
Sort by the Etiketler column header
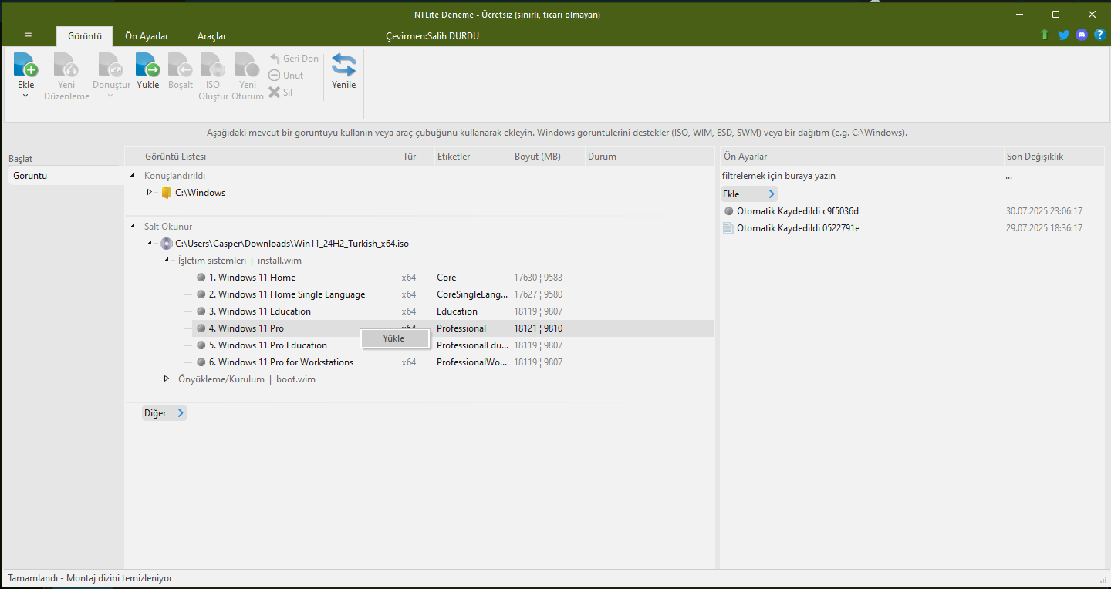[x=472, y=157]
